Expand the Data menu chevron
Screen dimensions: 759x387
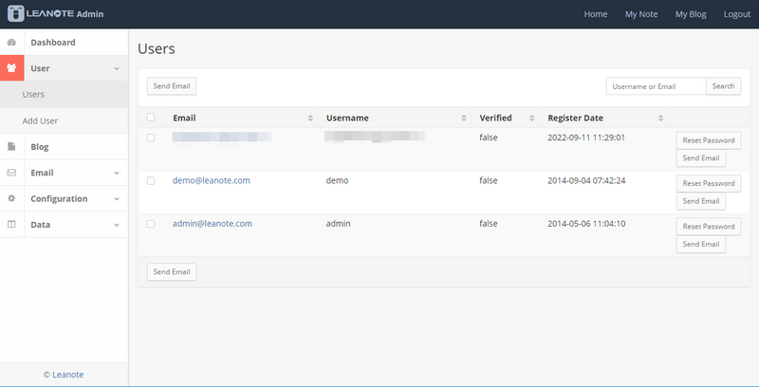tap(117, 225)
